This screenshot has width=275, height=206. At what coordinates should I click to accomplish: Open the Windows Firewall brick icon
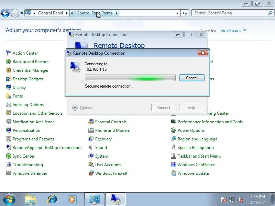[x=91, y=173]
